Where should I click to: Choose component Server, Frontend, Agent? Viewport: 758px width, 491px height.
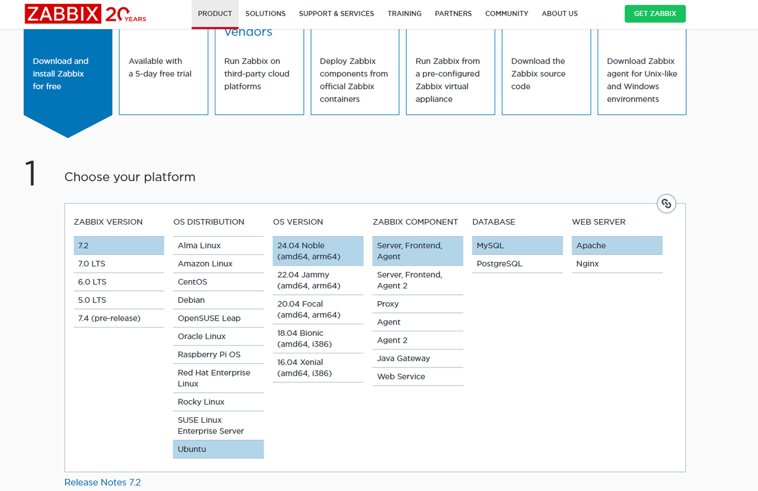pyautogui.click(x=418, y=251)
